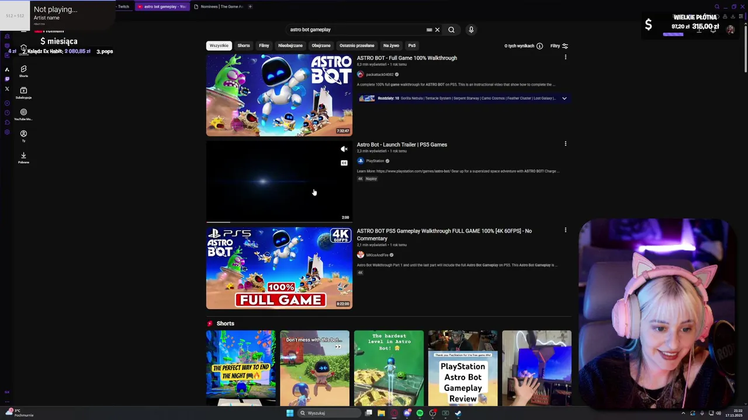Open 'ASTRO BOT PS5 Gameplay Walkthrough FULL GAME' title
The width and height of the screenshot is (748, 420).
[x=444, y=235]
